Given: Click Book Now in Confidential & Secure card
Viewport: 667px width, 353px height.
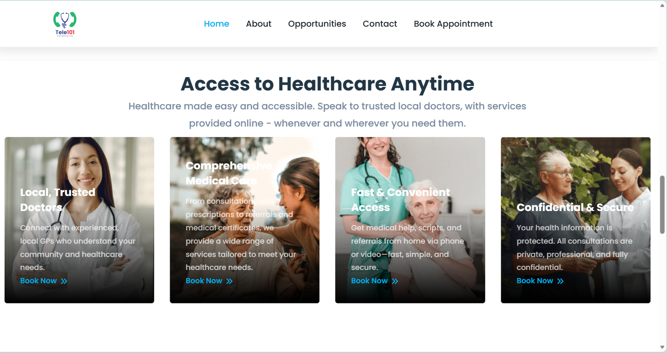Looking at the screenshot, I should tap(535, 281).
